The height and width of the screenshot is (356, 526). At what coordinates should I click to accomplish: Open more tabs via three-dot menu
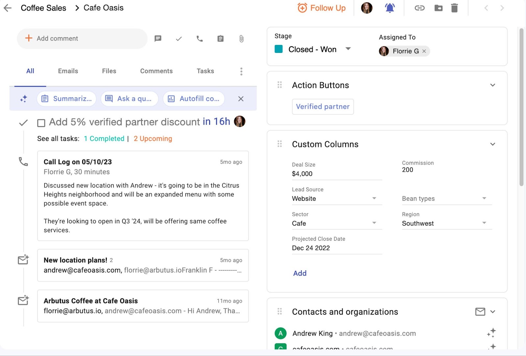pyautogui.click(x=241, y=71)
